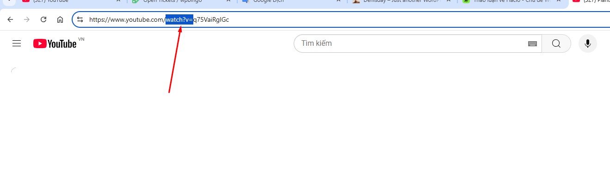This screenshot has width=610, height=180.
Task: Close the Open Tickets wpbingo tab
Action: (x=228, y=1)
